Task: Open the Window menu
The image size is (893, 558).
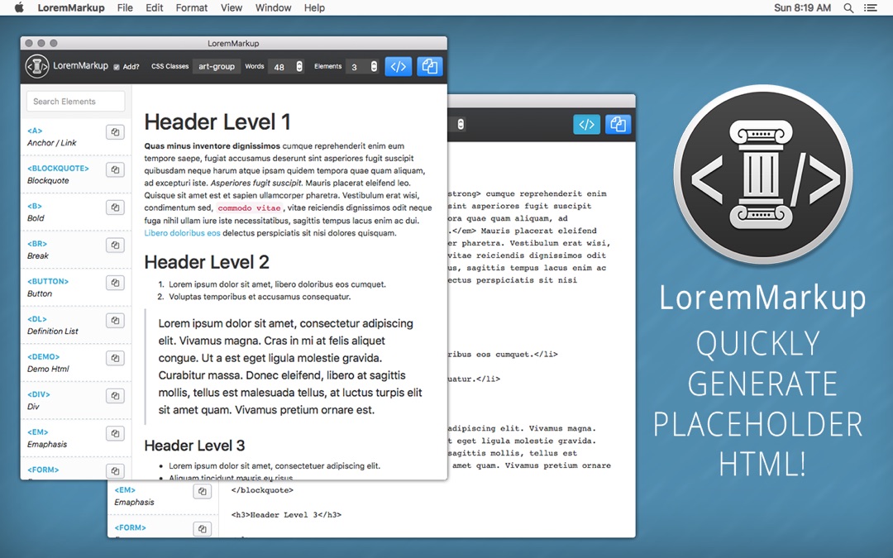Action: [x=274, y=8]
